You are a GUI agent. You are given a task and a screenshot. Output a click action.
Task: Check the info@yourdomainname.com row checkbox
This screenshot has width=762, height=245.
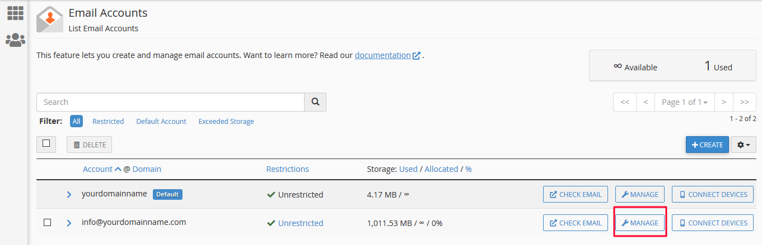click(x=48, y=223)
